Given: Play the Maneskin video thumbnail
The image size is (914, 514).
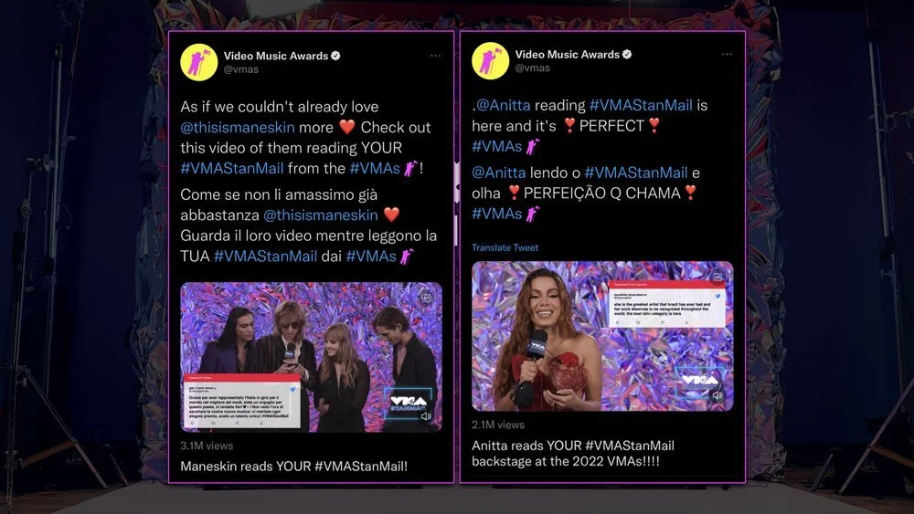Looking at the screenshot, I should click(x=312, y=357).
